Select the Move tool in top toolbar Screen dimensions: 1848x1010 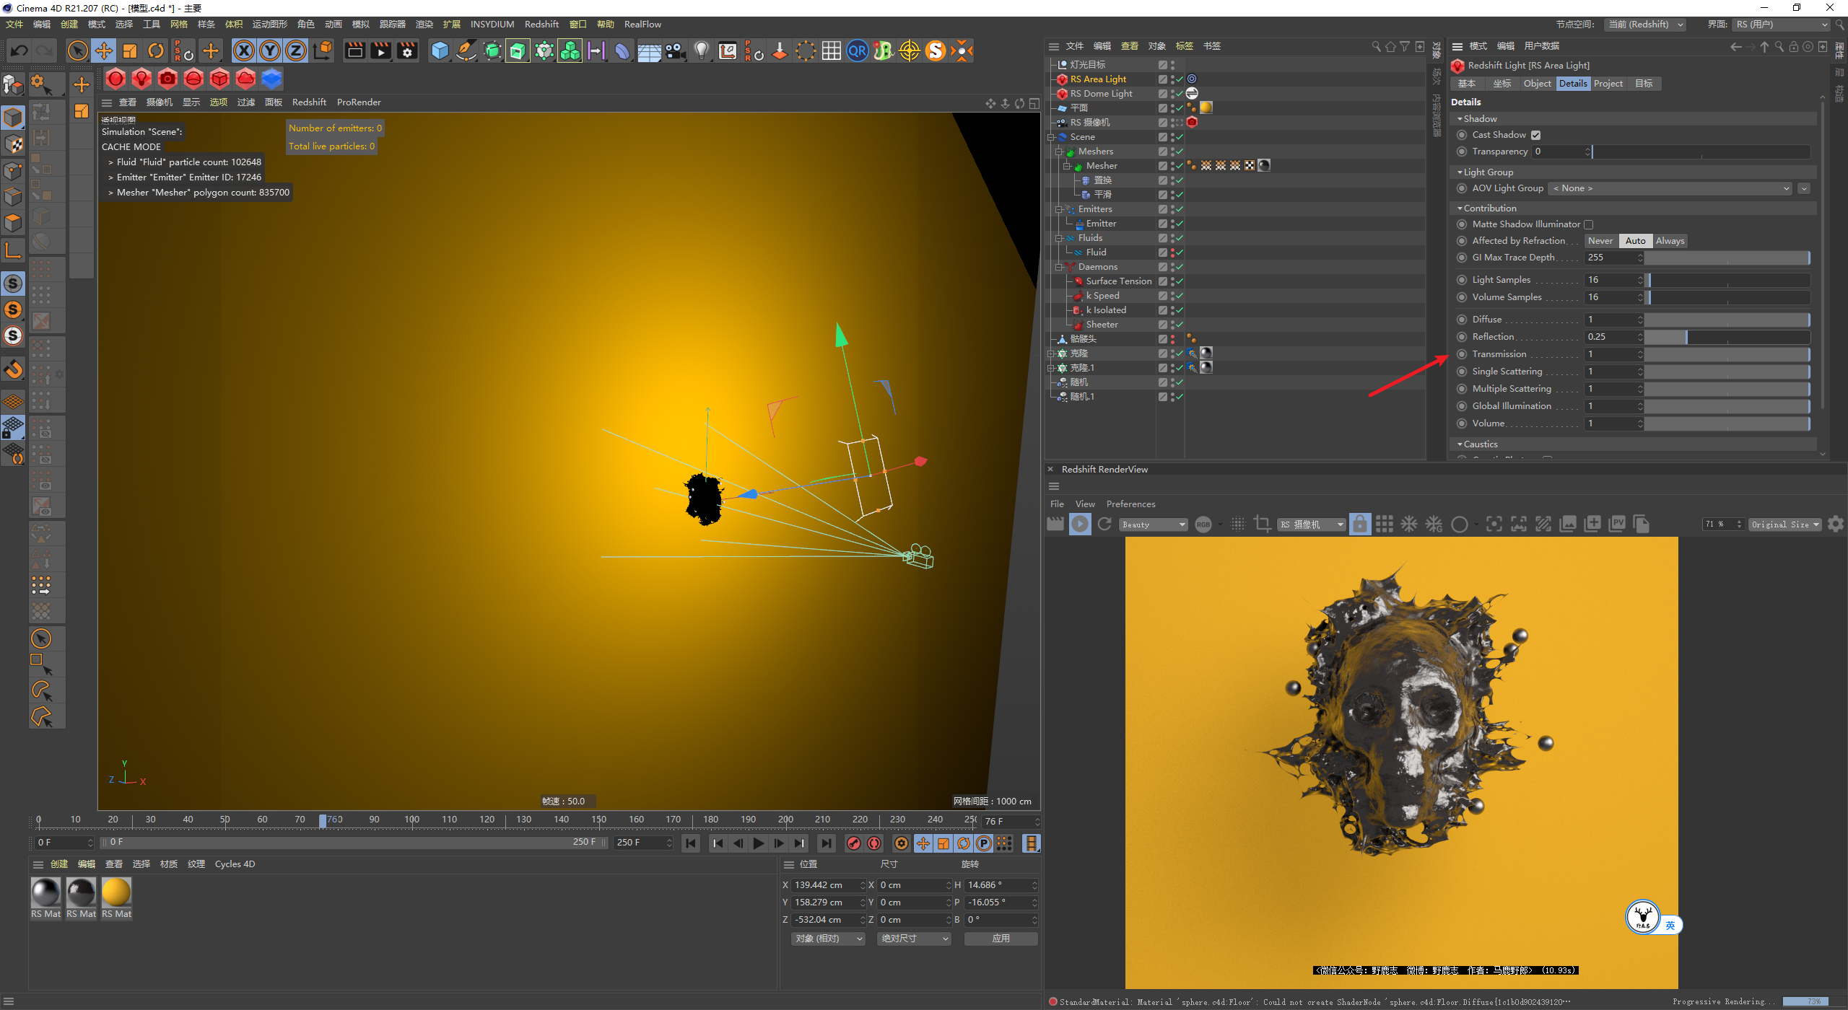pyautogui.click(x=104, y=50)
